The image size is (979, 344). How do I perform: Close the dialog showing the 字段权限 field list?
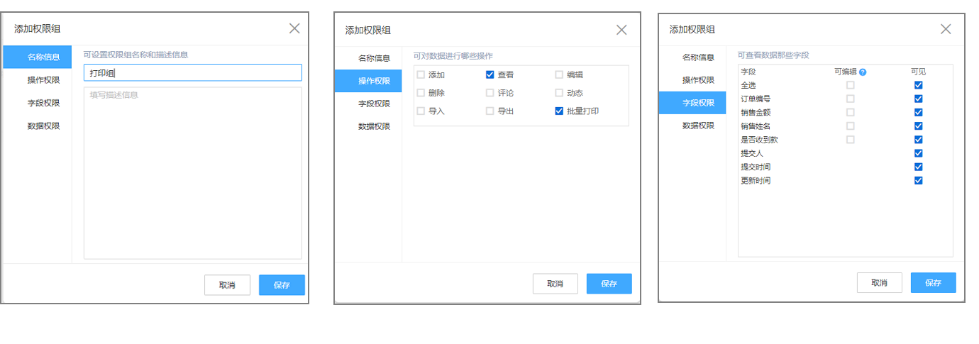coord(945,29)
